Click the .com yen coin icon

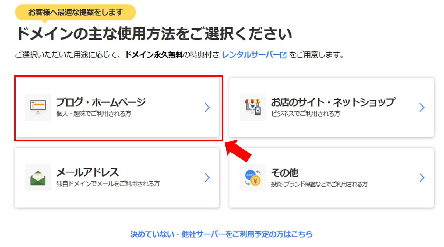[253, 178]
